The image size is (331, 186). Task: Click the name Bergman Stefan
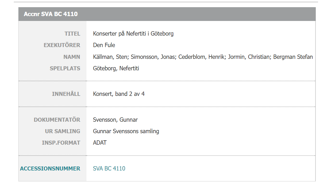click(293, 57)
